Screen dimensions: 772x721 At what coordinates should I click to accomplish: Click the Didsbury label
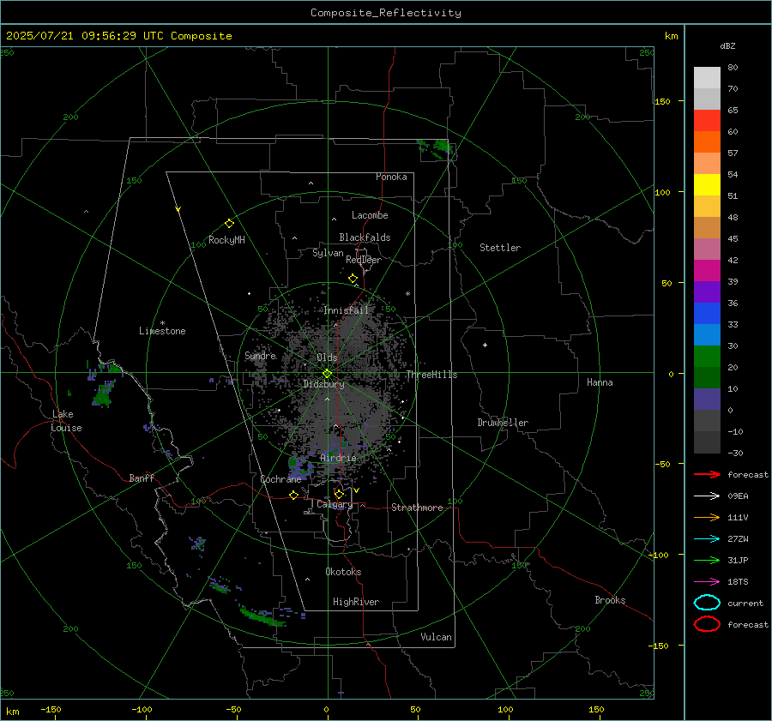click(323, 384)
